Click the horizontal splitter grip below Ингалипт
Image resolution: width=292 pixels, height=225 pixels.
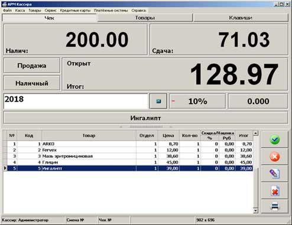point(146,126)
